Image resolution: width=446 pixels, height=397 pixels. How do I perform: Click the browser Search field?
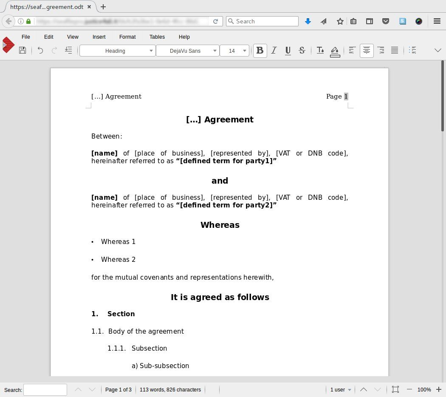pyautogui.click(x=262, y=21)
